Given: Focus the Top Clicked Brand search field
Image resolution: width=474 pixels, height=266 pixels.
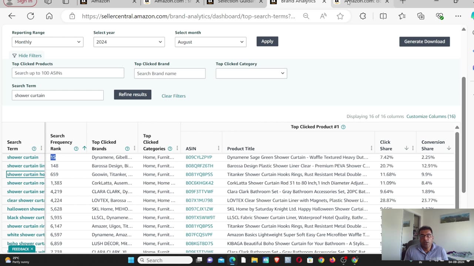Looking at the screenshot, I should click(170, 73).
